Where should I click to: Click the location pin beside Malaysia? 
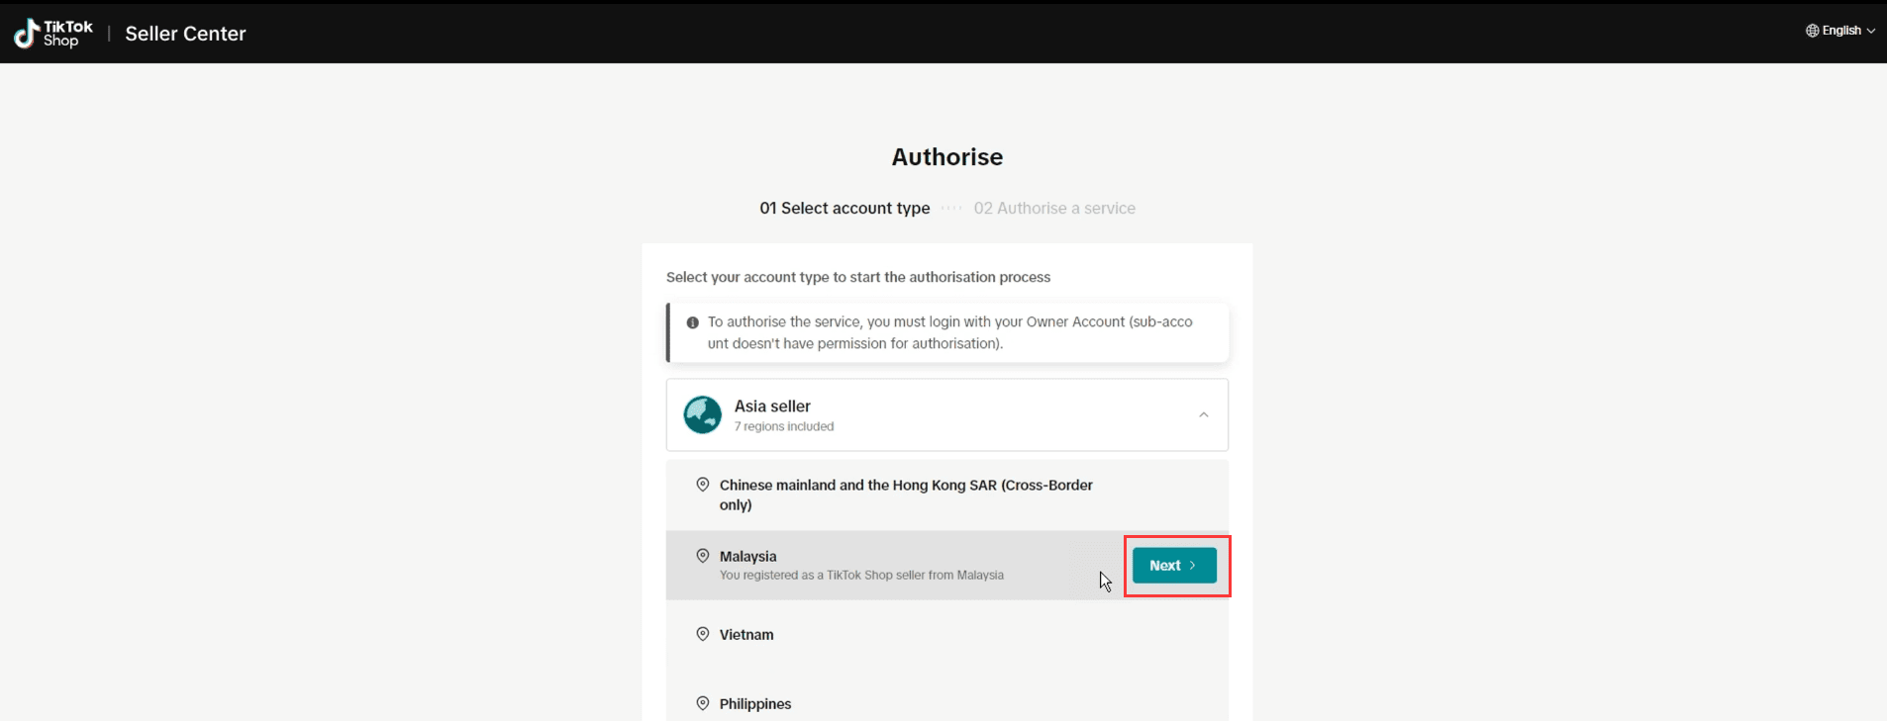703,556
